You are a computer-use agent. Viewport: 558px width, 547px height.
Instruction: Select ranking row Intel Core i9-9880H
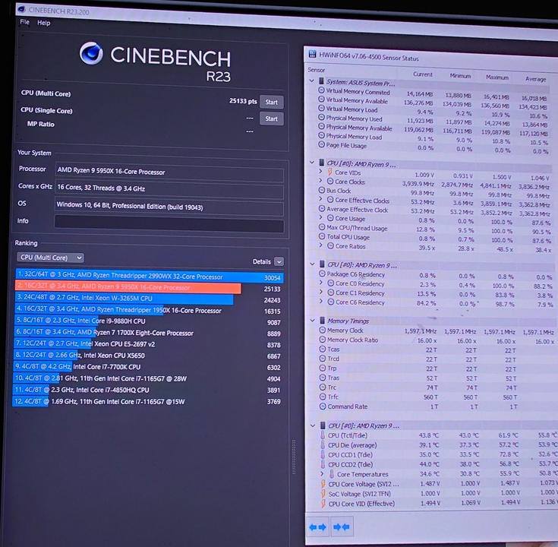coord(149,321)
